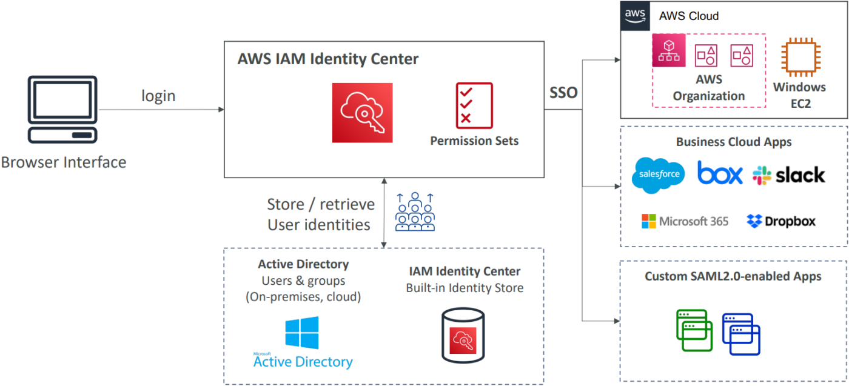Click the blue SAML app windows icon
Screen dimensions: 849x386
[741, 334]
